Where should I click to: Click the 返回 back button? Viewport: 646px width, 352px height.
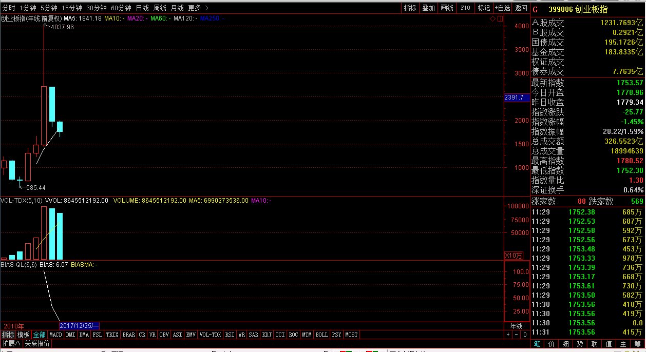(x=521, y=8)
